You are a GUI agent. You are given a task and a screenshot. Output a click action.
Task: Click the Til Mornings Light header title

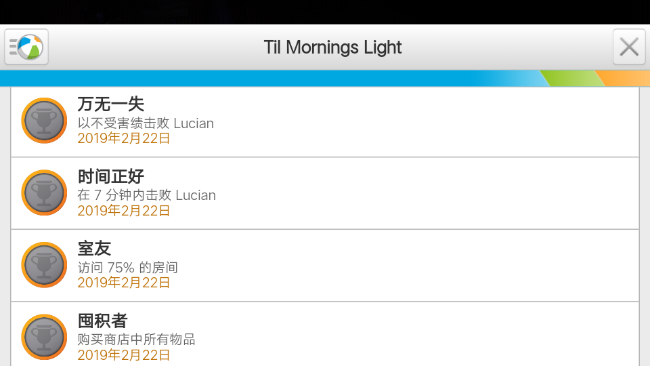332,47
